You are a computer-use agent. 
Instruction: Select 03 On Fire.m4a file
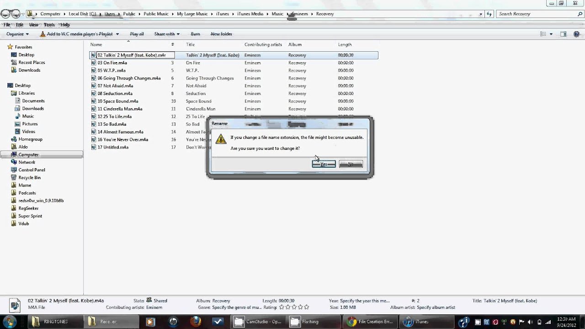(112, 63)
